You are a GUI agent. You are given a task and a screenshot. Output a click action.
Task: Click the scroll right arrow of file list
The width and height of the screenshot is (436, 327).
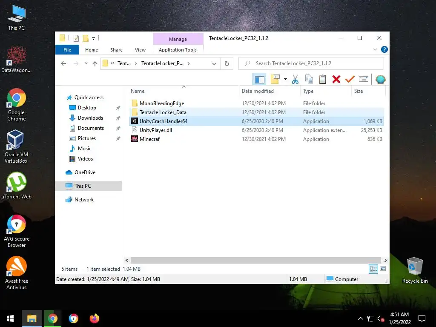click(385, 260)
